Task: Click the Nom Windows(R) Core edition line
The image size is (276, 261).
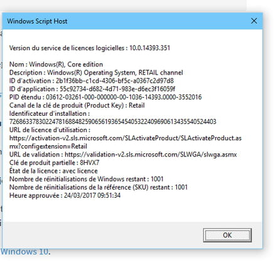Action: tap(56, 64)
